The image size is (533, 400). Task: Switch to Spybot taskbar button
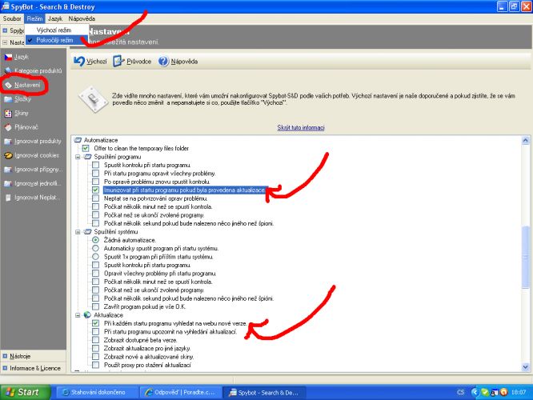pos(264,392)
